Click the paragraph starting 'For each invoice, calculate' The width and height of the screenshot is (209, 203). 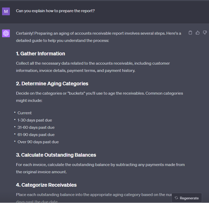tap(100, 168)
